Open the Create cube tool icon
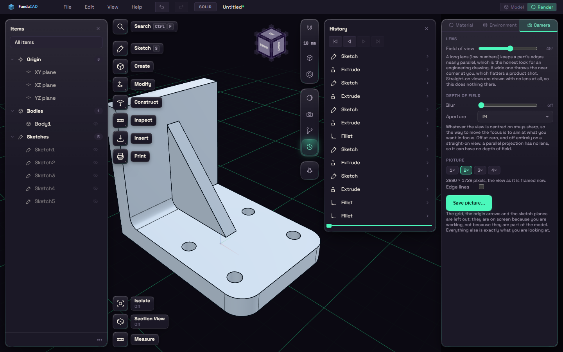 (x=120, y=66)
